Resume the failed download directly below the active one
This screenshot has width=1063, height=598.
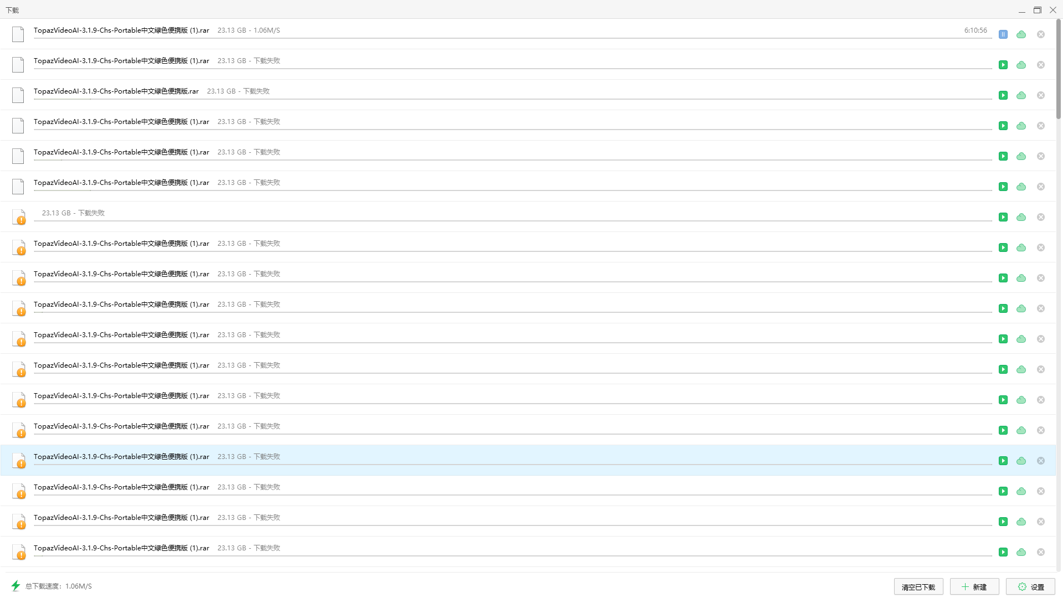coord(1003,65)
